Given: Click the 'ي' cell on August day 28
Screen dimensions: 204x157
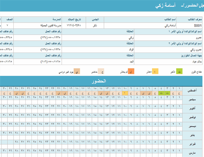Looking at the screenshot, I should point(17,93).
